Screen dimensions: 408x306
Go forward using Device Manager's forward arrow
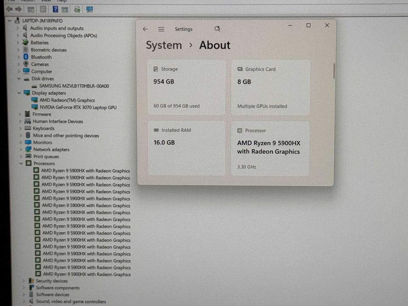[x=18, y=10]
